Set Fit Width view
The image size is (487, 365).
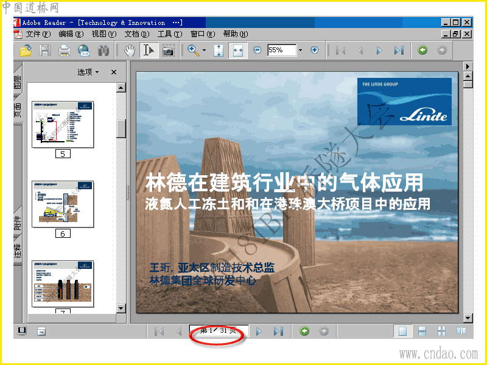(x=238, y=50)
